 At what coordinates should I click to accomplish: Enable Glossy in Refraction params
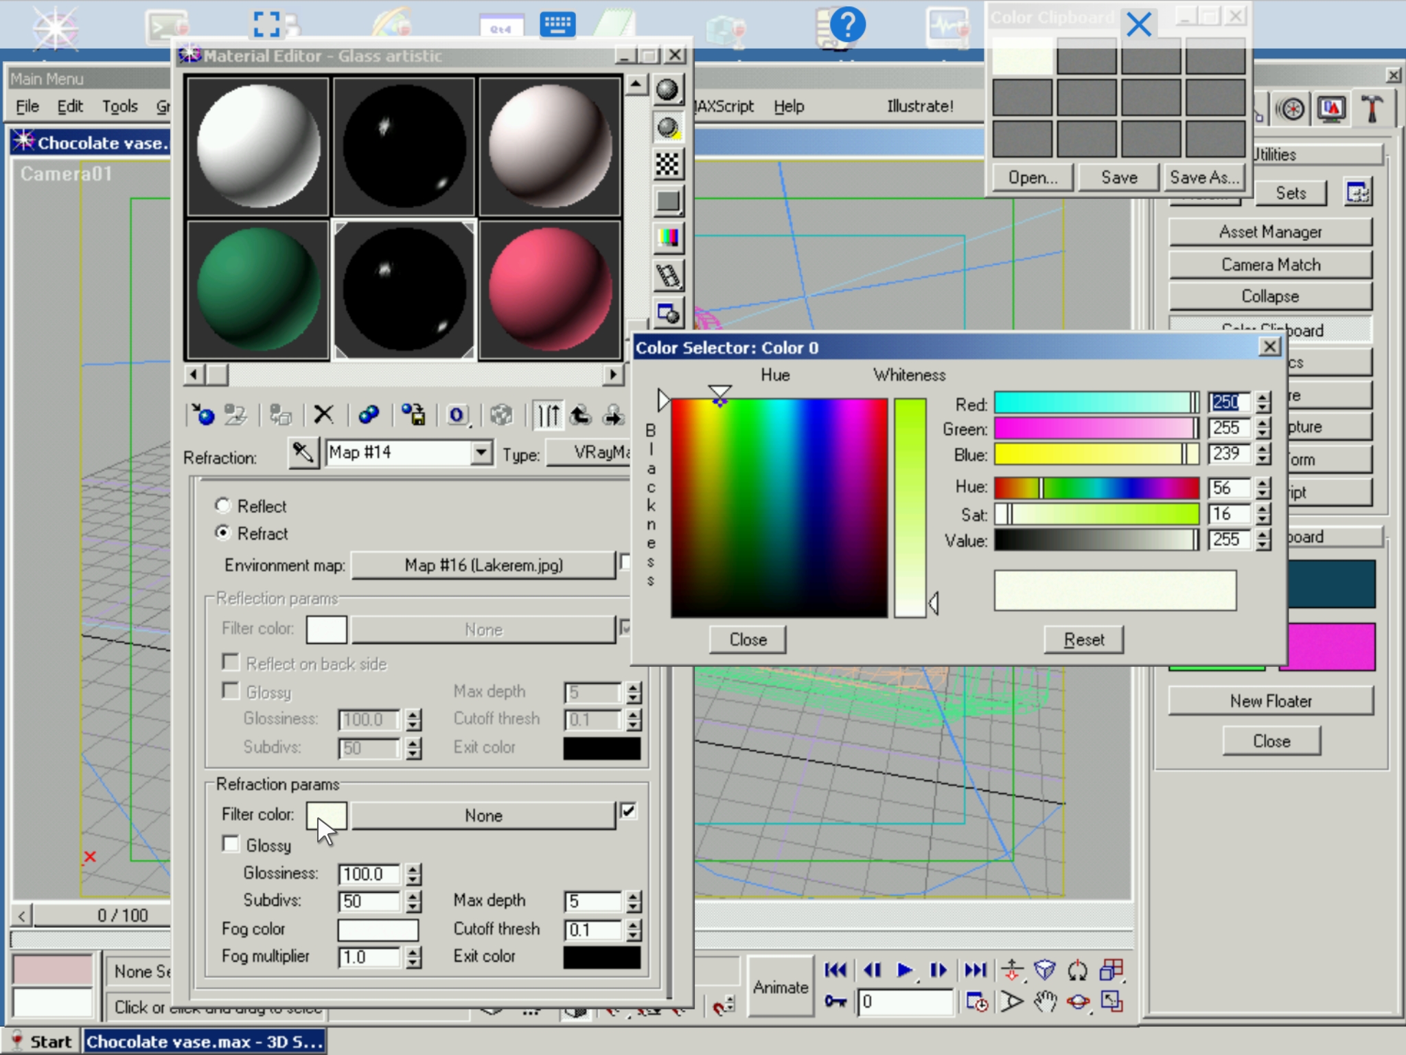click(x=231, y=843)
